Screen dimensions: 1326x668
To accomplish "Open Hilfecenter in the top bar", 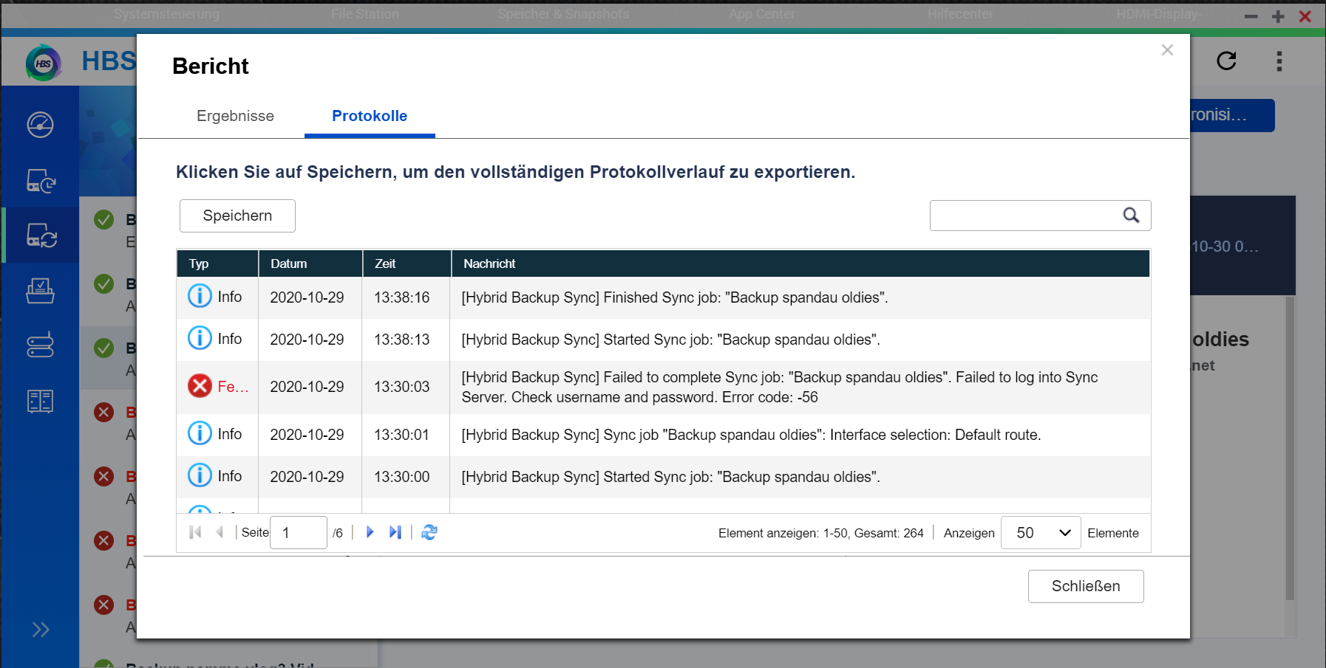I will [x=960, y=14].
